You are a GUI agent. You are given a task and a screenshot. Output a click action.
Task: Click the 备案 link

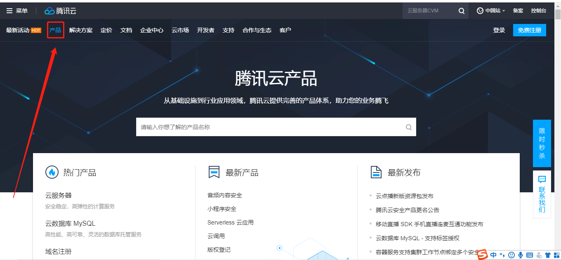coord(518,11)
